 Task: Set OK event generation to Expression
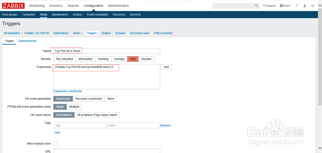point(63,98)
